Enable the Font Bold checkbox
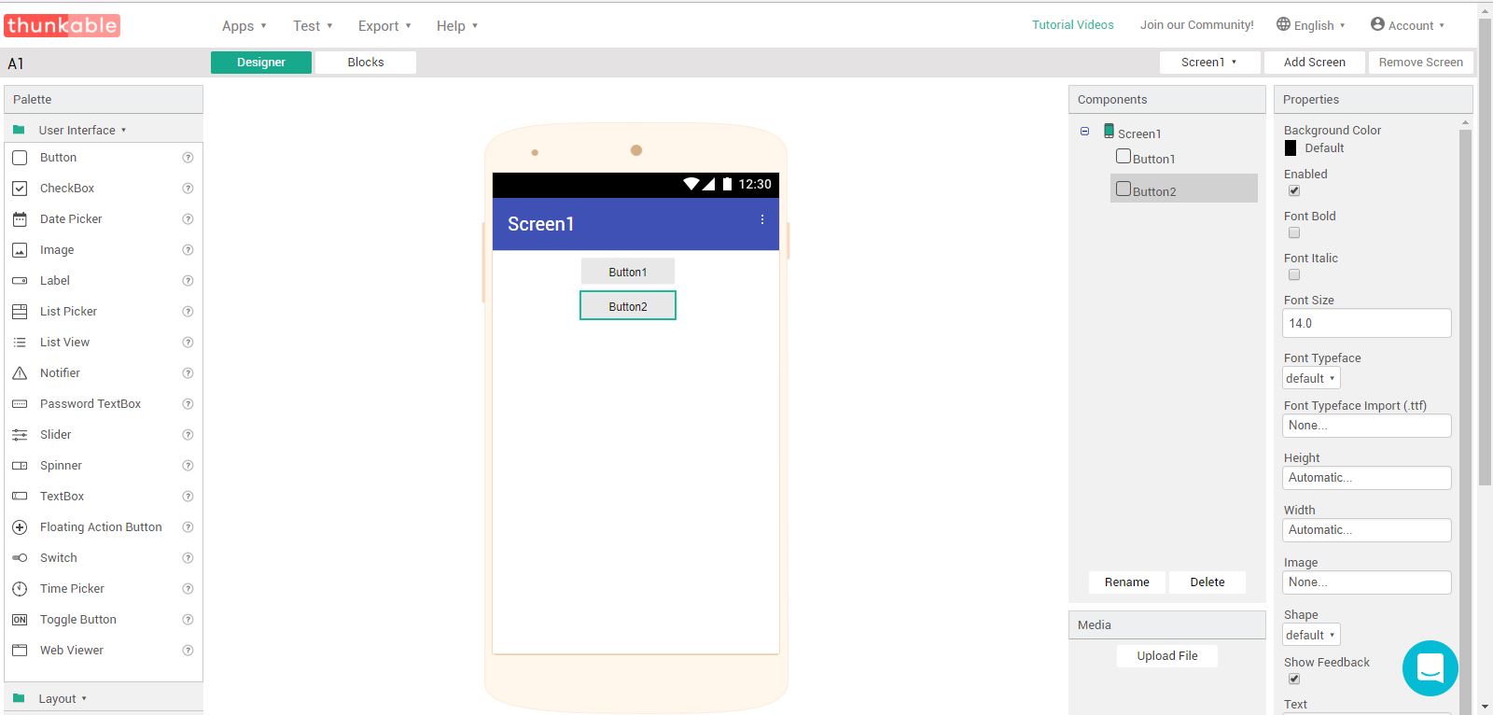Viewport: 1493px width, 715px height. click(1294, 232)
